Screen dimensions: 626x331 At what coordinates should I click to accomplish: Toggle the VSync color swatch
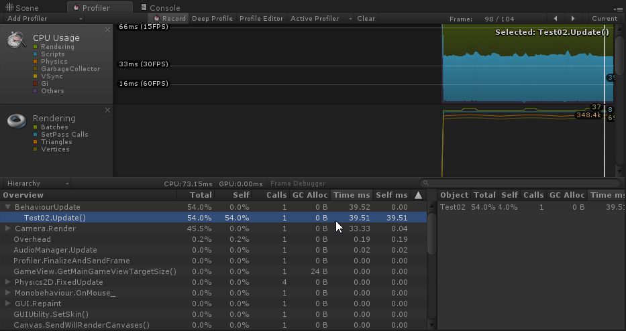[x=36, y=76]
